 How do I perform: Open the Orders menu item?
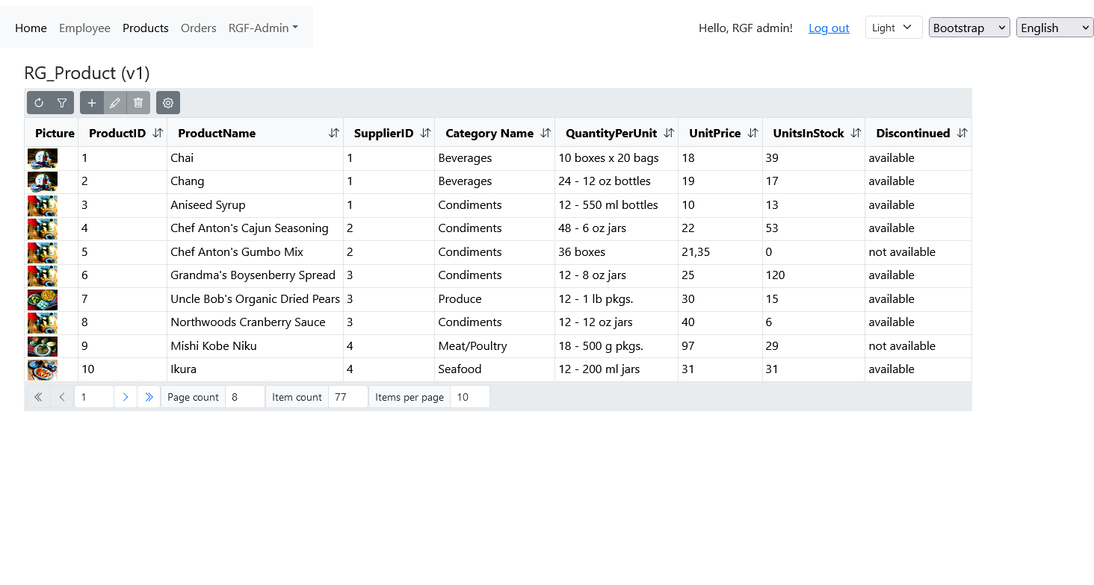pyautogui.click(x=198, y=28)
